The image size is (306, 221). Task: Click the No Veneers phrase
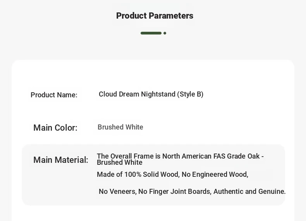pyautogui.click(x=117, y=192)
